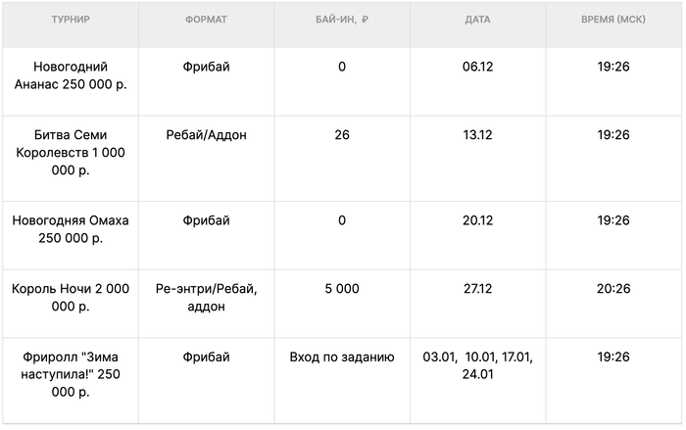Select the Вход по заданию cell
686x430 pixels.
click(341, 358)
